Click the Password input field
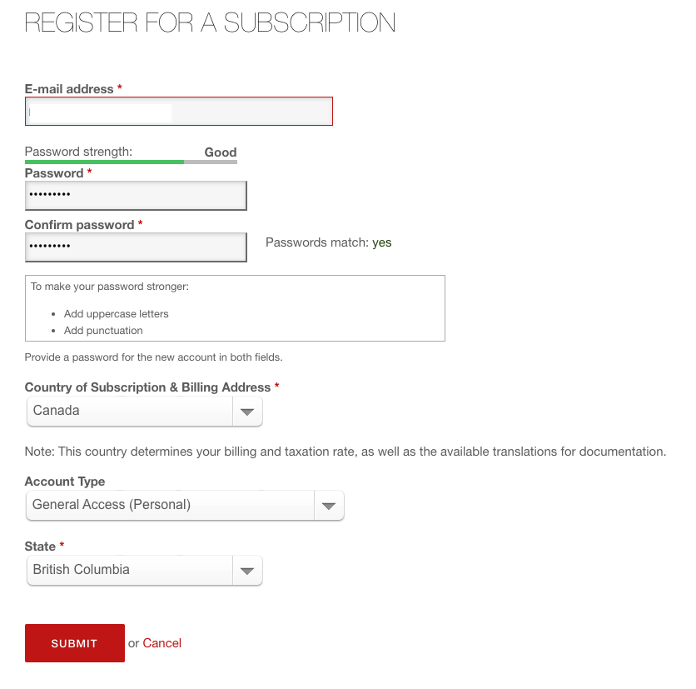The image size is (696, 689). coord(136,195)
